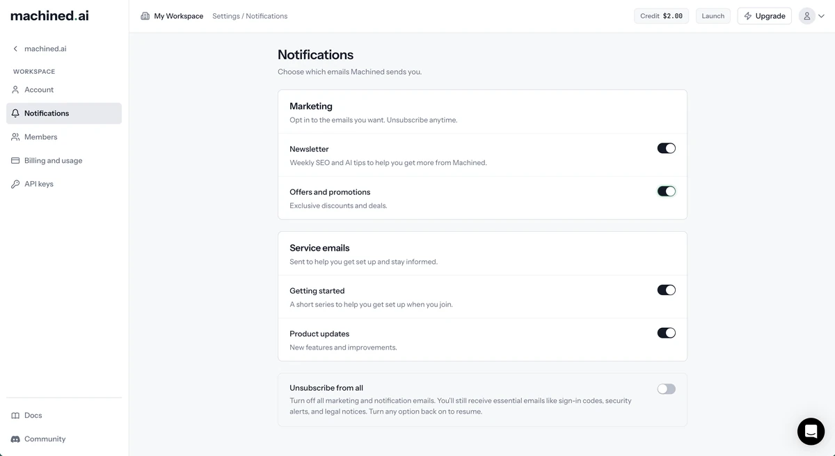Click 'Weekly SEO and AI tips' description
835x456 pixels.
388,163
